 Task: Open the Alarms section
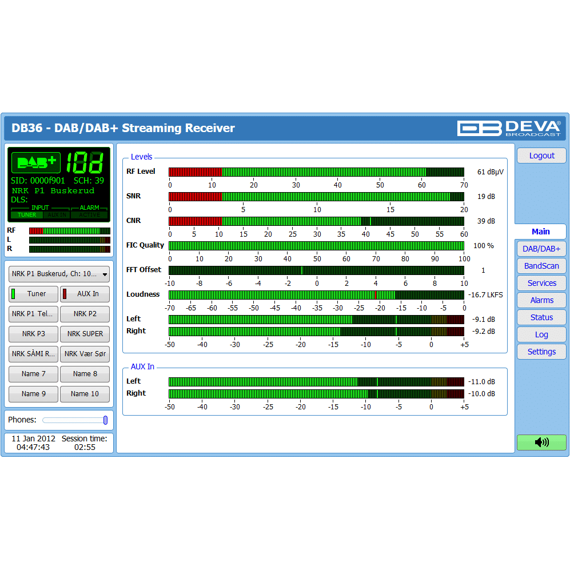coord(541,300)
